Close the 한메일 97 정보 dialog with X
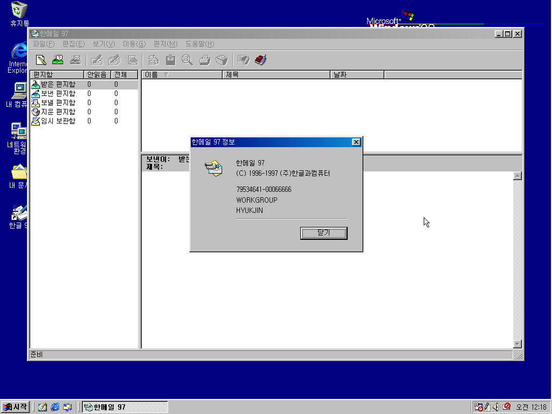 pyautogui.click(x=356, y=142)
